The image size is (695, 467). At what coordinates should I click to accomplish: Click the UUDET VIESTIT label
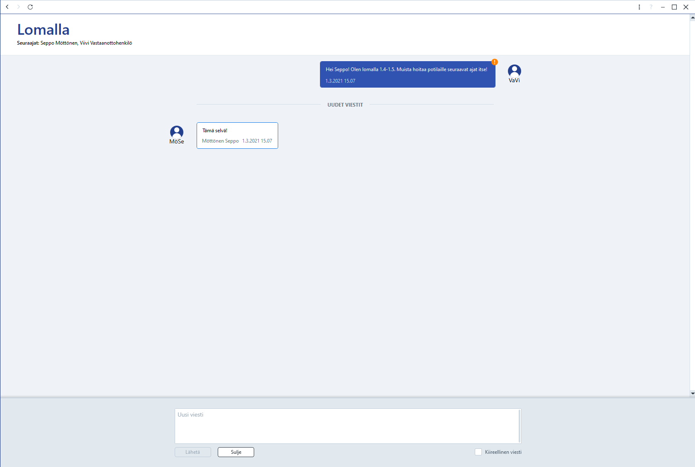click(x=345, y=105)
